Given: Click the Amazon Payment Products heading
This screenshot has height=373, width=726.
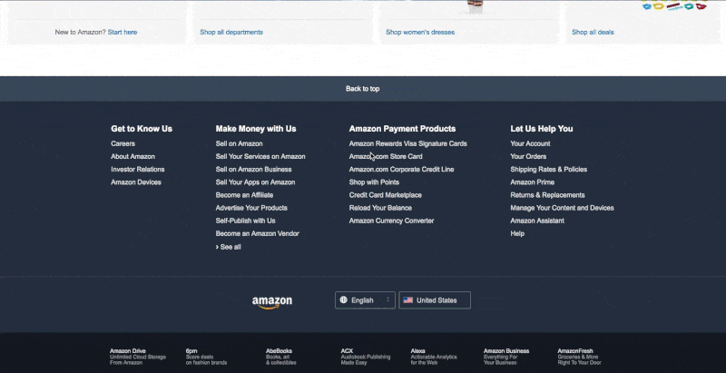Looking at the screenshot, I should click(x=402, y=129).
